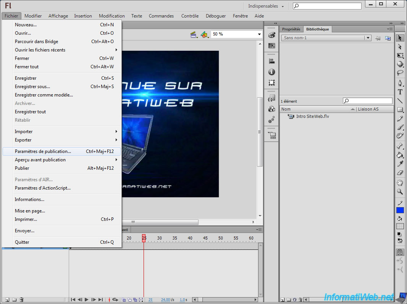
Task: Select the Eyedropper tool
Action: (x=400, y=164)
